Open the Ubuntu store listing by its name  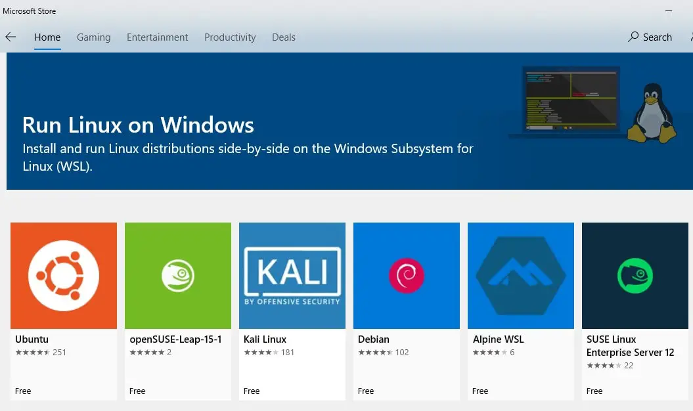click(x=31, y=339)
